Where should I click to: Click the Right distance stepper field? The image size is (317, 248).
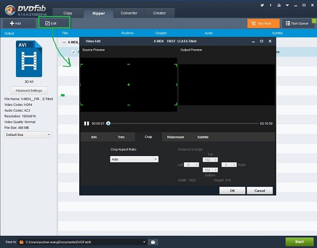229,164
